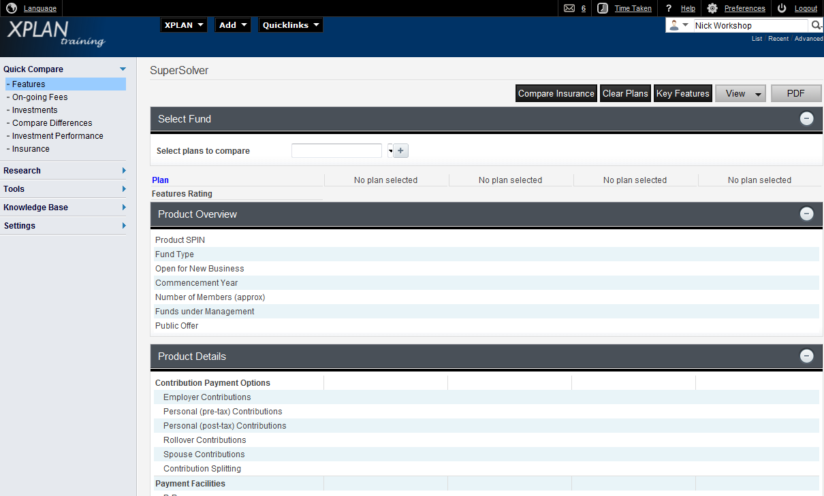Click the Funds under Management row
Image resolution: width=824 pixels, height=496 pixels.
point(487,312)
